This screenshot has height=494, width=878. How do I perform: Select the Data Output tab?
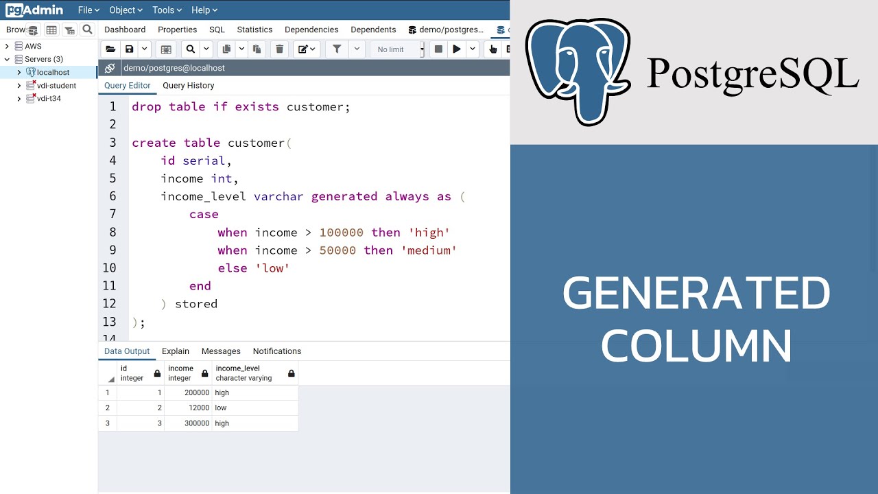tap(127, 351)
